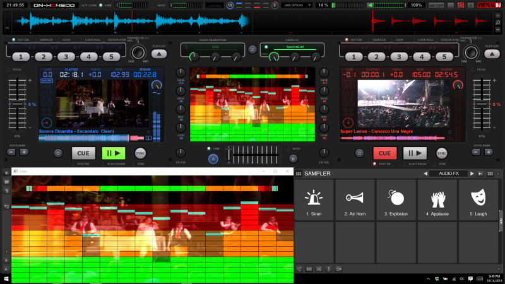
Task: Click the sampler grid icon beside SAMPLER title
Action: 299,174
